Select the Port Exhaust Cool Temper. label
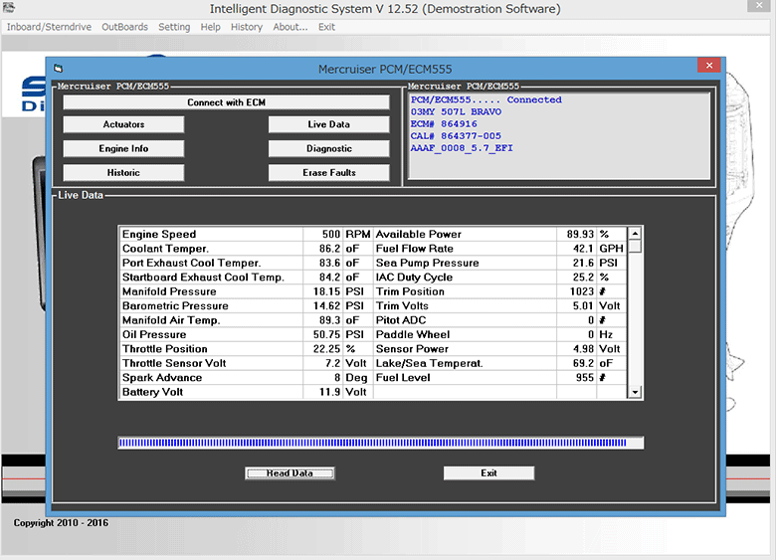Viewport: 776px width, 560px height. [191, 263]
